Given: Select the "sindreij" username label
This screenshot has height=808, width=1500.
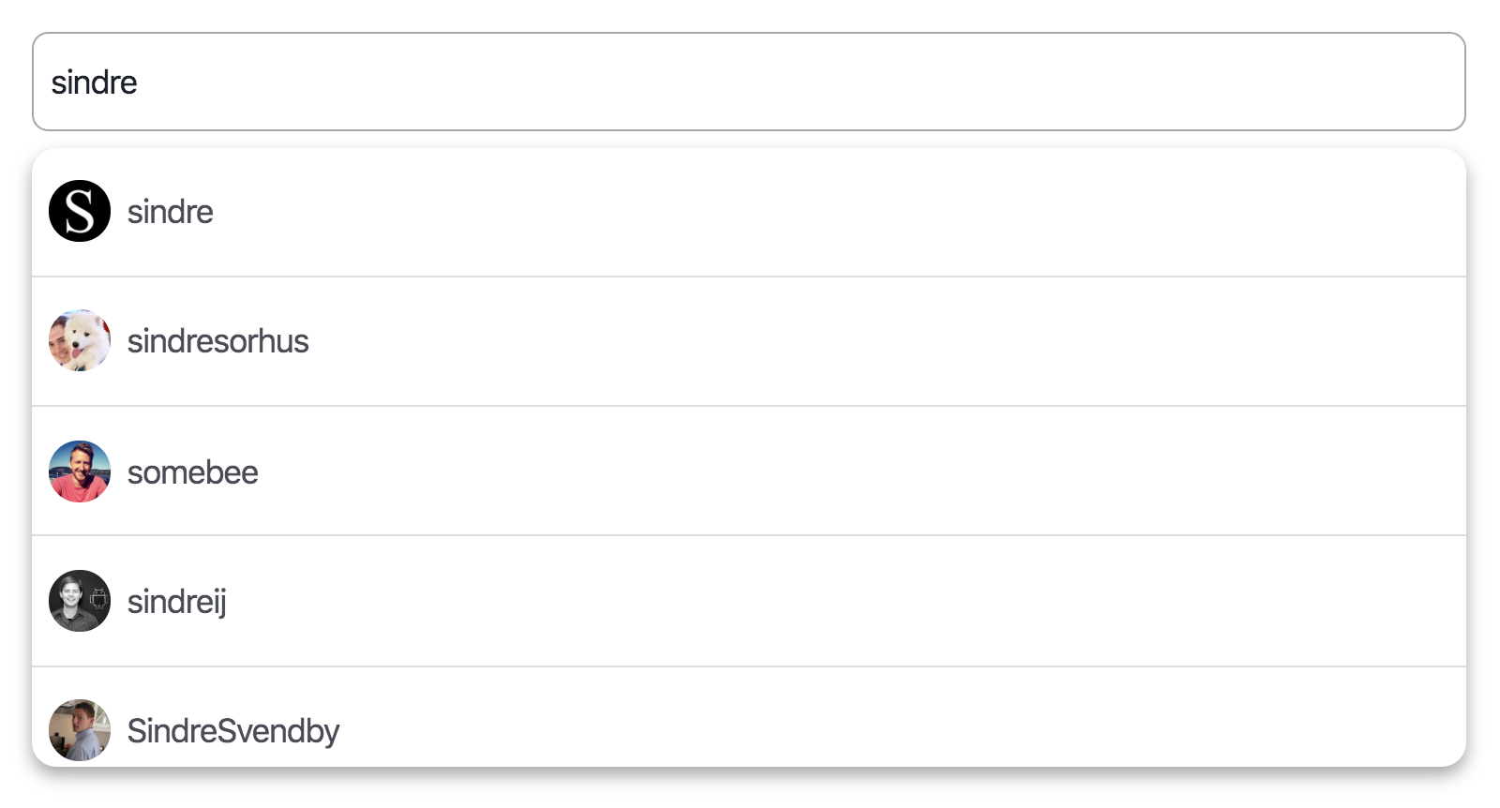Looking at the screenshot, I should tap(176, 602).
